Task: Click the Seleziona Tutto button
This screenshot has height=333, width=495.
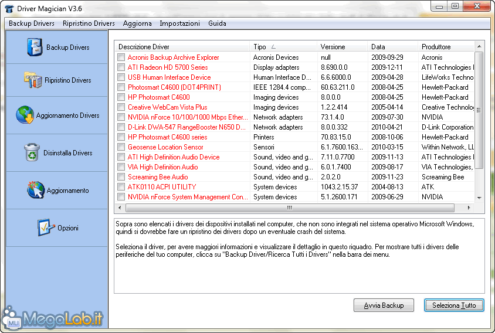Action: (x=454, y=305)
